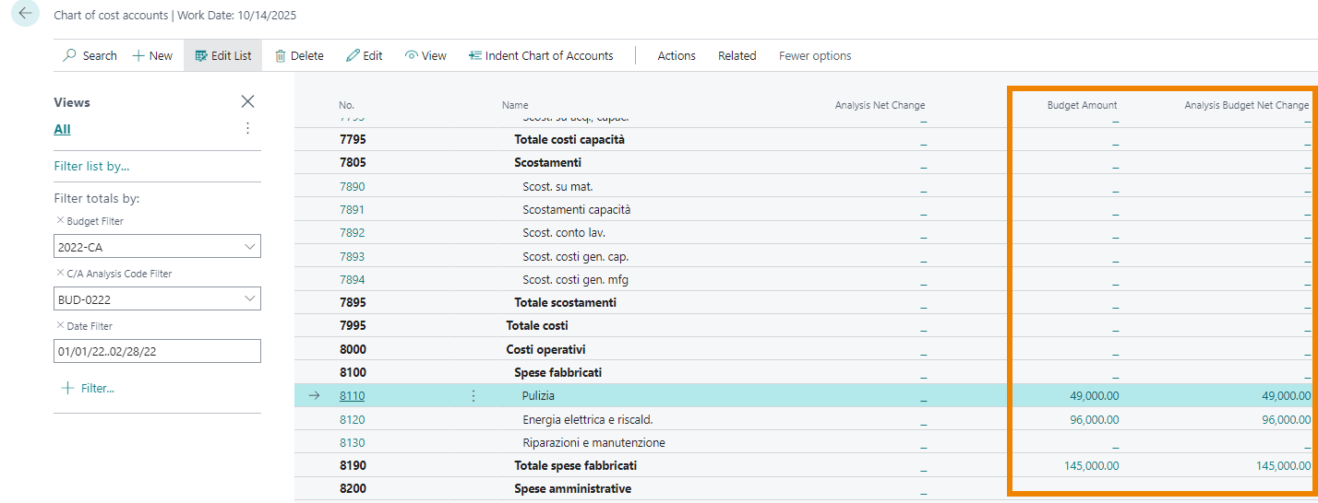Click into the Date Filter field

[x=157, y=352]
